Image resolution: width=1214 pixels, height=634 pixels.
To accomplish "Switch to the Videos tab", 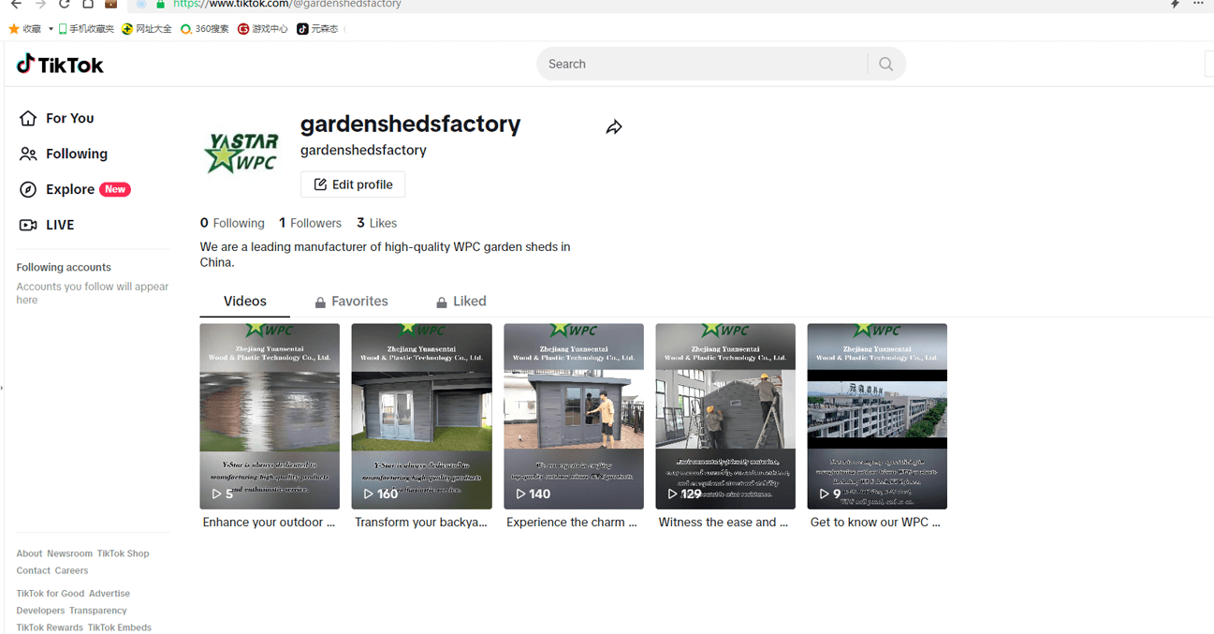I will coord(245,302).
